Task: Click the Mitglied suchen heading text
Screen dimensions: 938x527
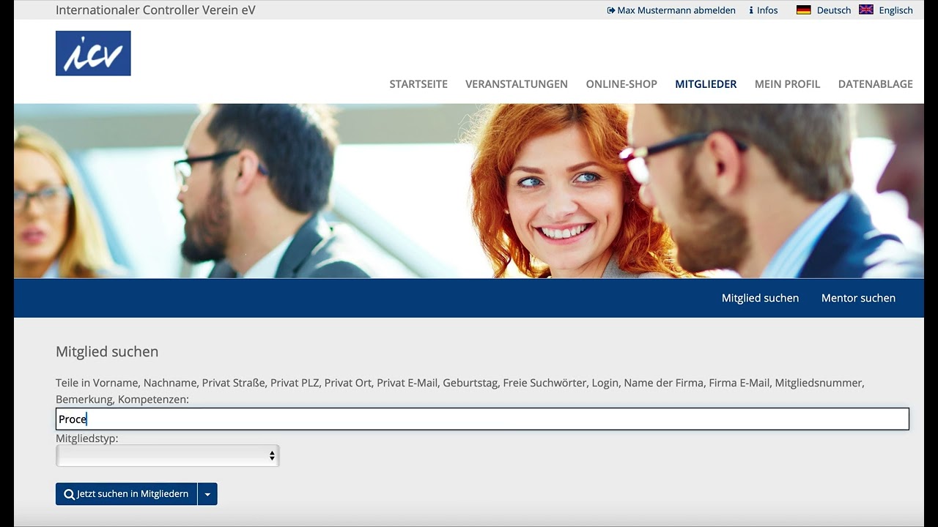Action: [107, 351]
